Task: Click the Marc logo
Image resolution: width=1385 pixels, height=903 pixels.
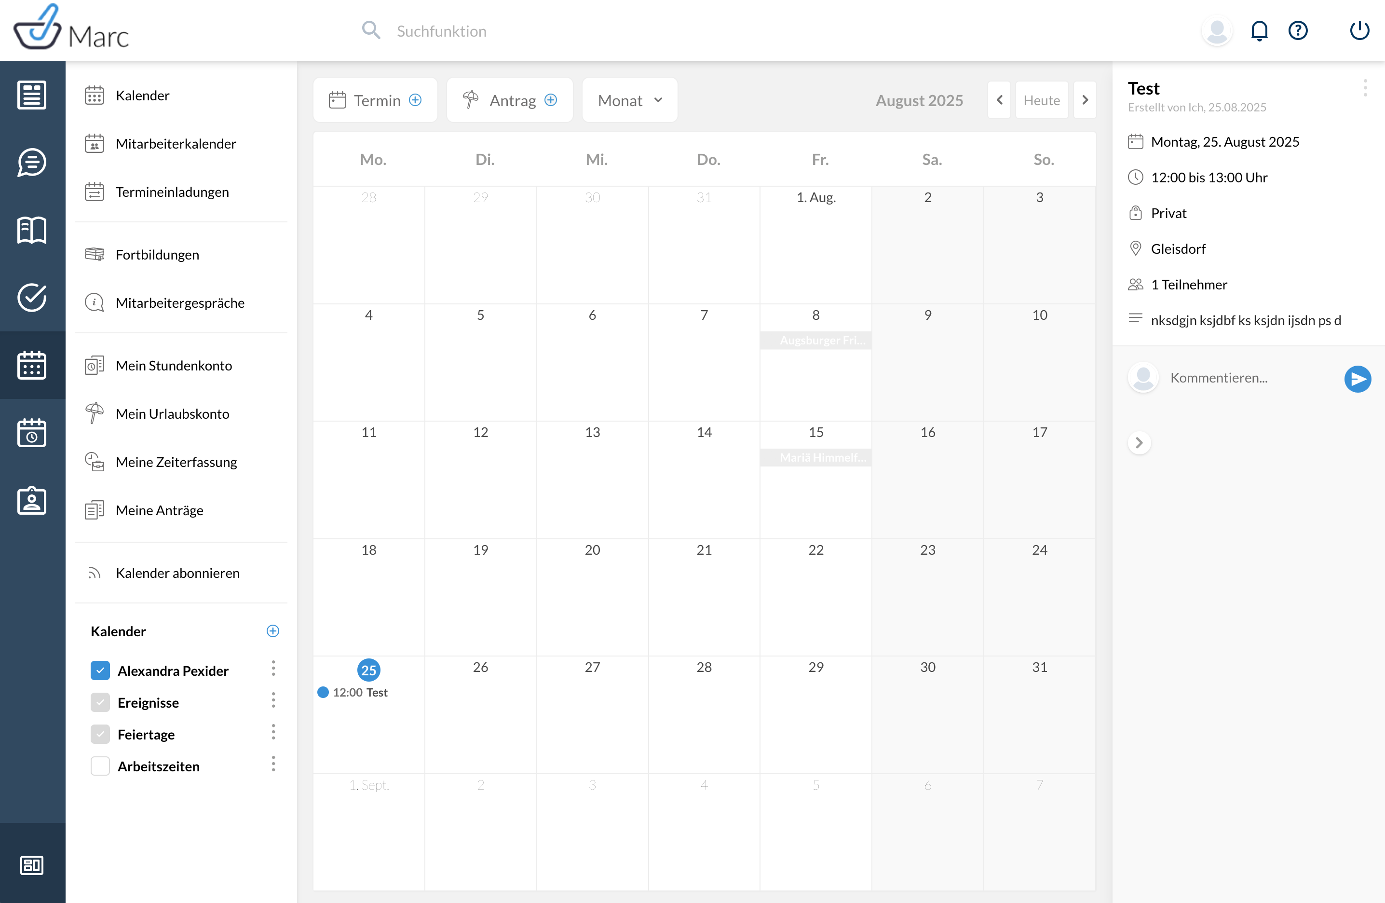Action: click(71, 28)
